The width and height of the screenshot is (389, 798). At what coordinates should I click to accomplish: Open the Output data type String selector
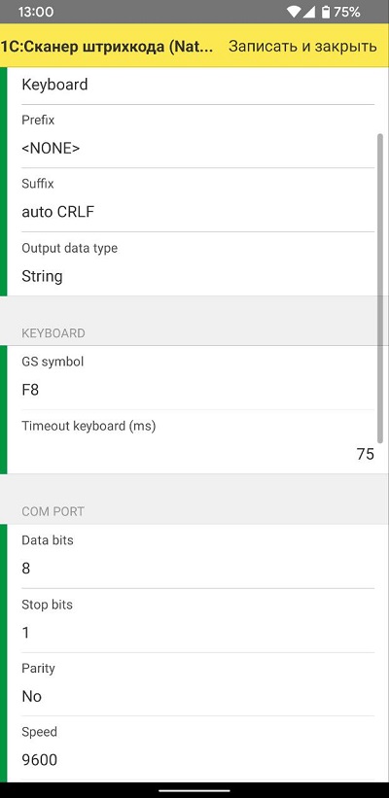(198, 263)
